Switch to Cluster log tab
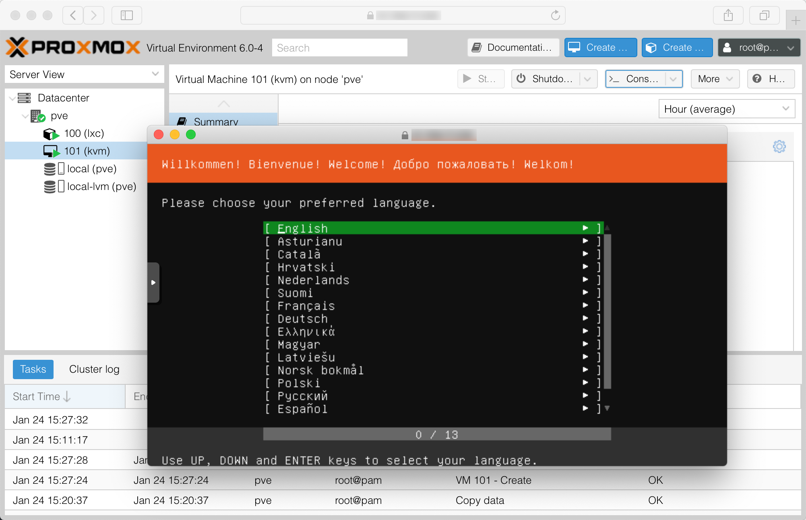The width and height of the screenshot is (806, 520). (x=94, y=369)
